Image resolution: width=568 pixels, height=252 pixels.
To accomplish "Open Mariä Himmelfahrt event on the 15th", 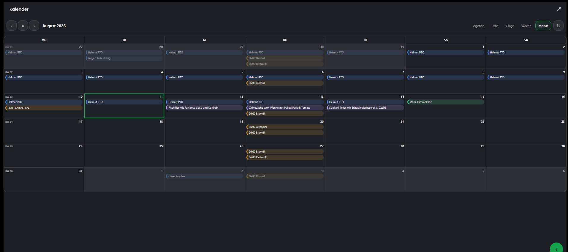I will click(446, 102).
